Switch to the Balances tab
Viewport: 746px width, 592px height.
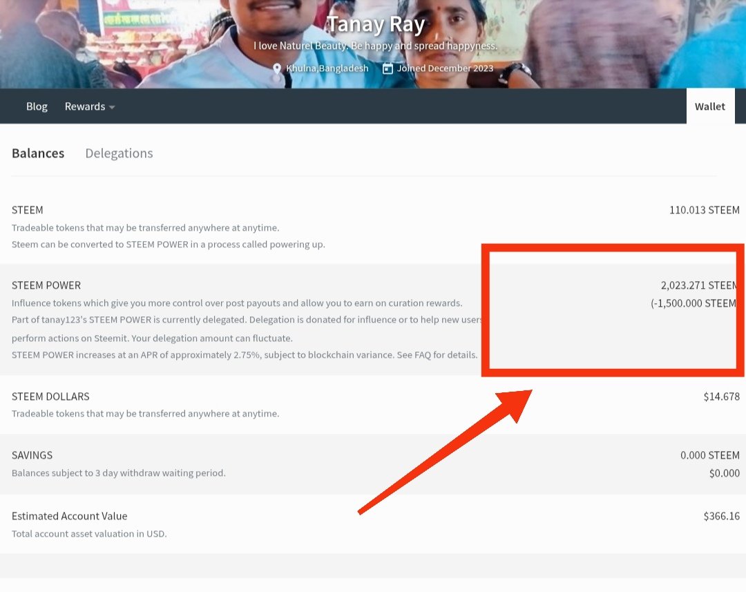click(38, 153)
